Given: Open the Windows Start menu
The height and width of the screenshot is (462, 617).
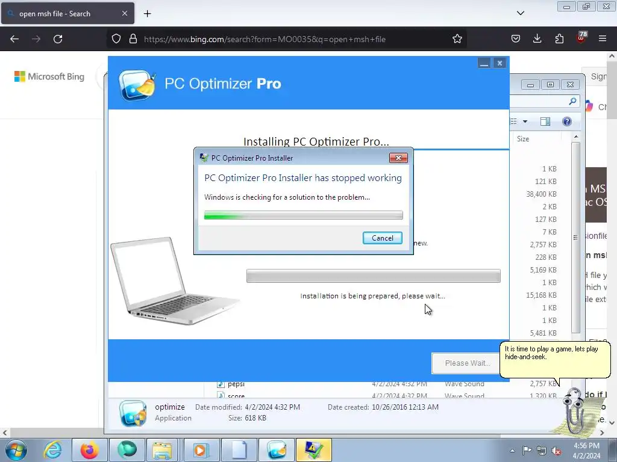Looking at the screenshot, I should tap(16, 450).
